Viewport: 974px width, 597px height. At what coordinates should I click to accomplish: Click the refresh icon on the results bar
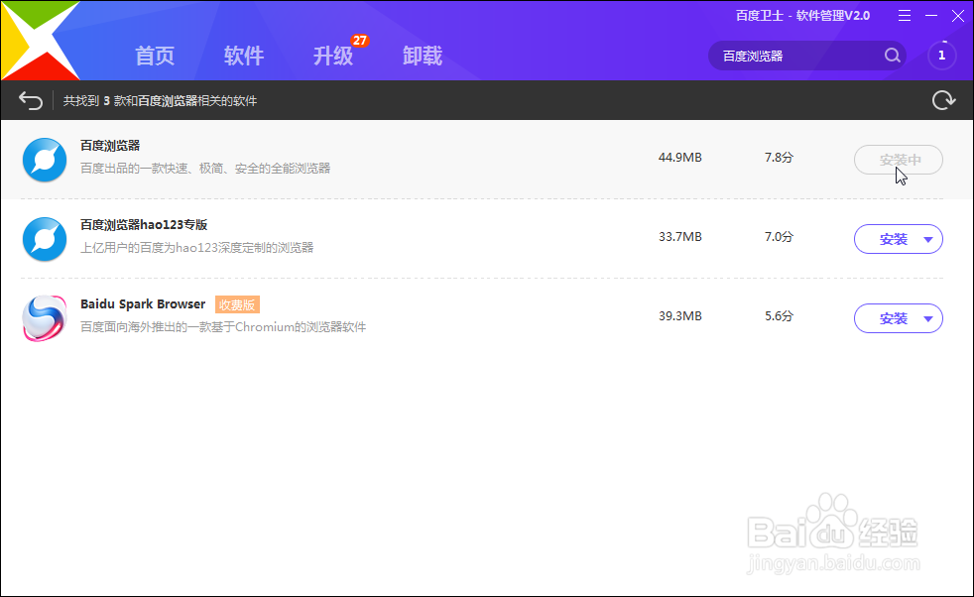pyautogui.click(x=943, y=99)
